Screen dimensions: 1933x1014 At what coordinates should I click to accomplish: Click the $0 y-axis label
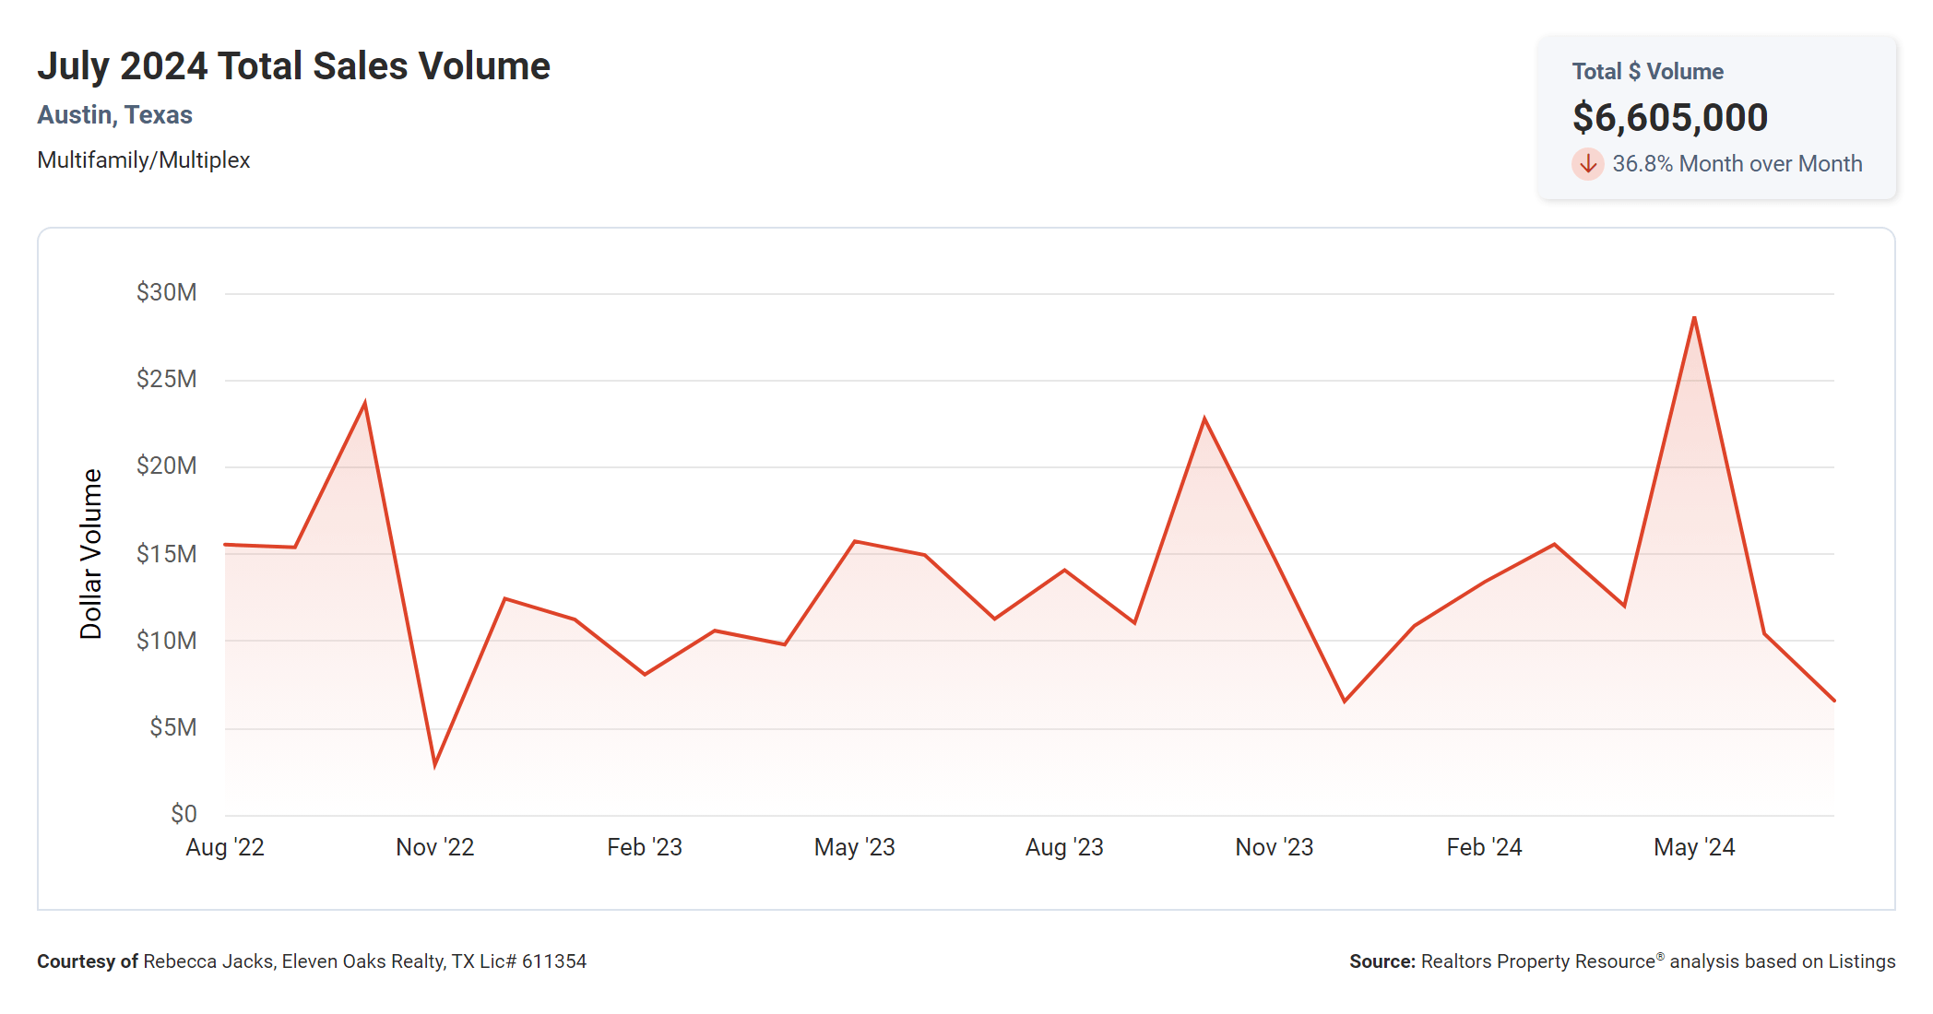pos(184,814)
